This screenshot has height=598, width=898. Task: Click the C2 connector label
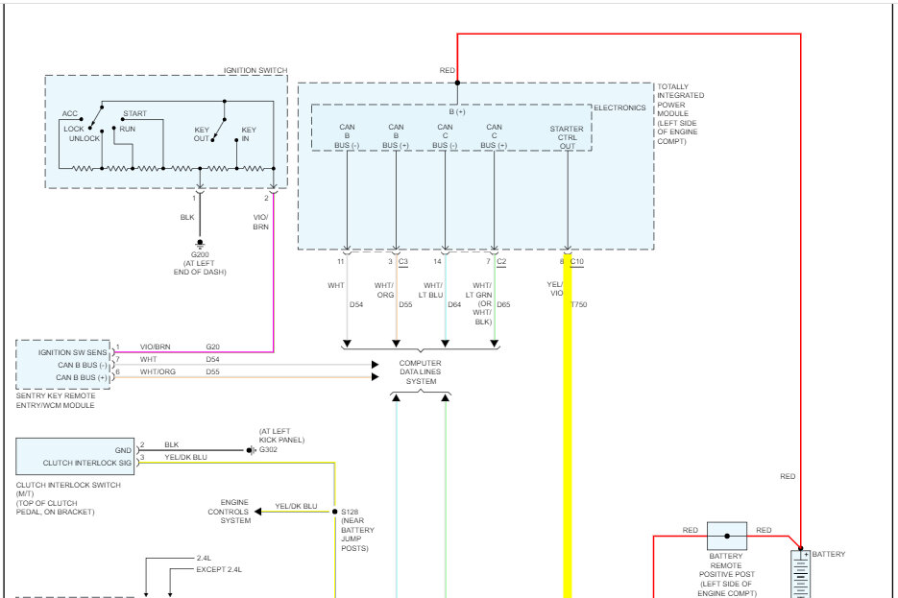pyautogui.click(x=501, y=261)
